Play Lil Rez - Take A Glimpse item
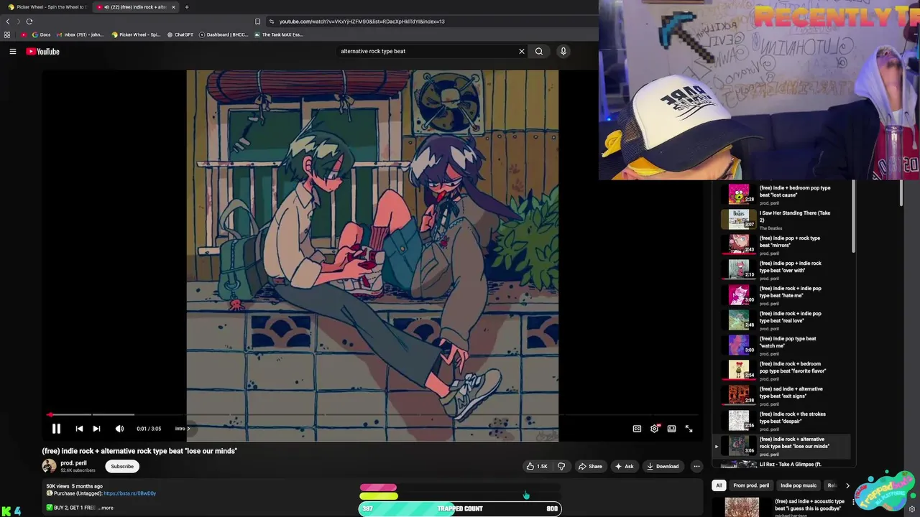This screenshot has width=920, height=517. pyautogui.click(x=781, y=465)
